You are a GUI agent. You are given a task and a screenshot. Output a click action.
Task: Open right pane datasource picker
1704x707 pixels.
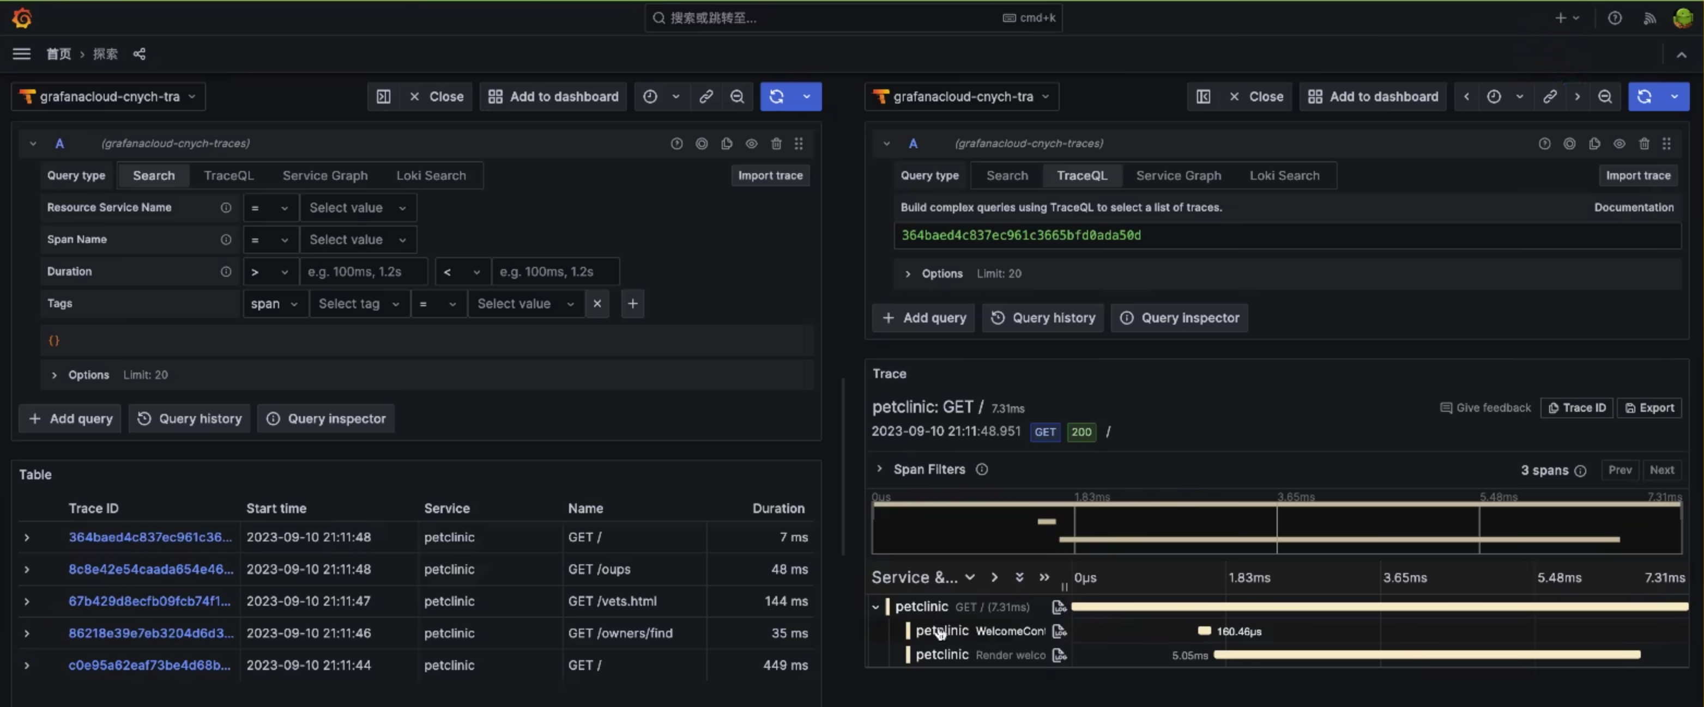pos(962,96)
